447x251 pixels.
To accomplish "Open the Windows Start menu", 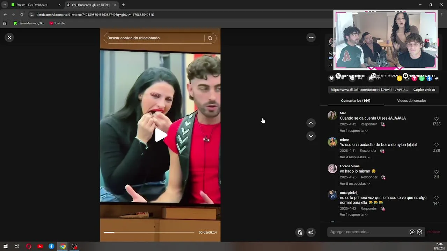I will [5, 246].
